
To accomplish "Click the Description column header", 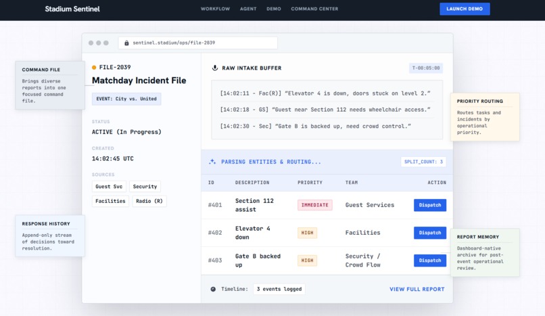I will click(x=252, y=183).
